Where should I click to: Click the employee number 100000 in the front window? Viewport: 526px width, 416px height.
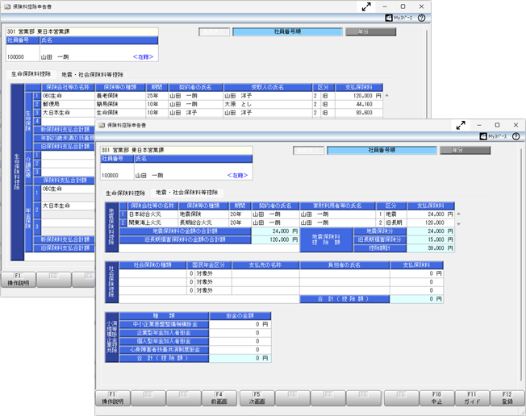pos(110,175)
